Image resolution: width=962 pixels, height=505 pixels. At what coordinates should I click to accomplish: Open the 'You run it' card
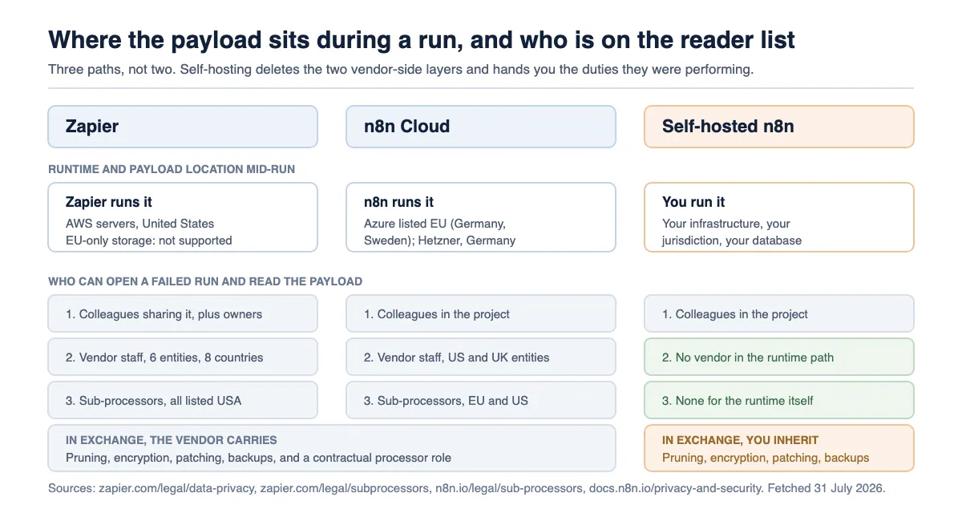779,217
